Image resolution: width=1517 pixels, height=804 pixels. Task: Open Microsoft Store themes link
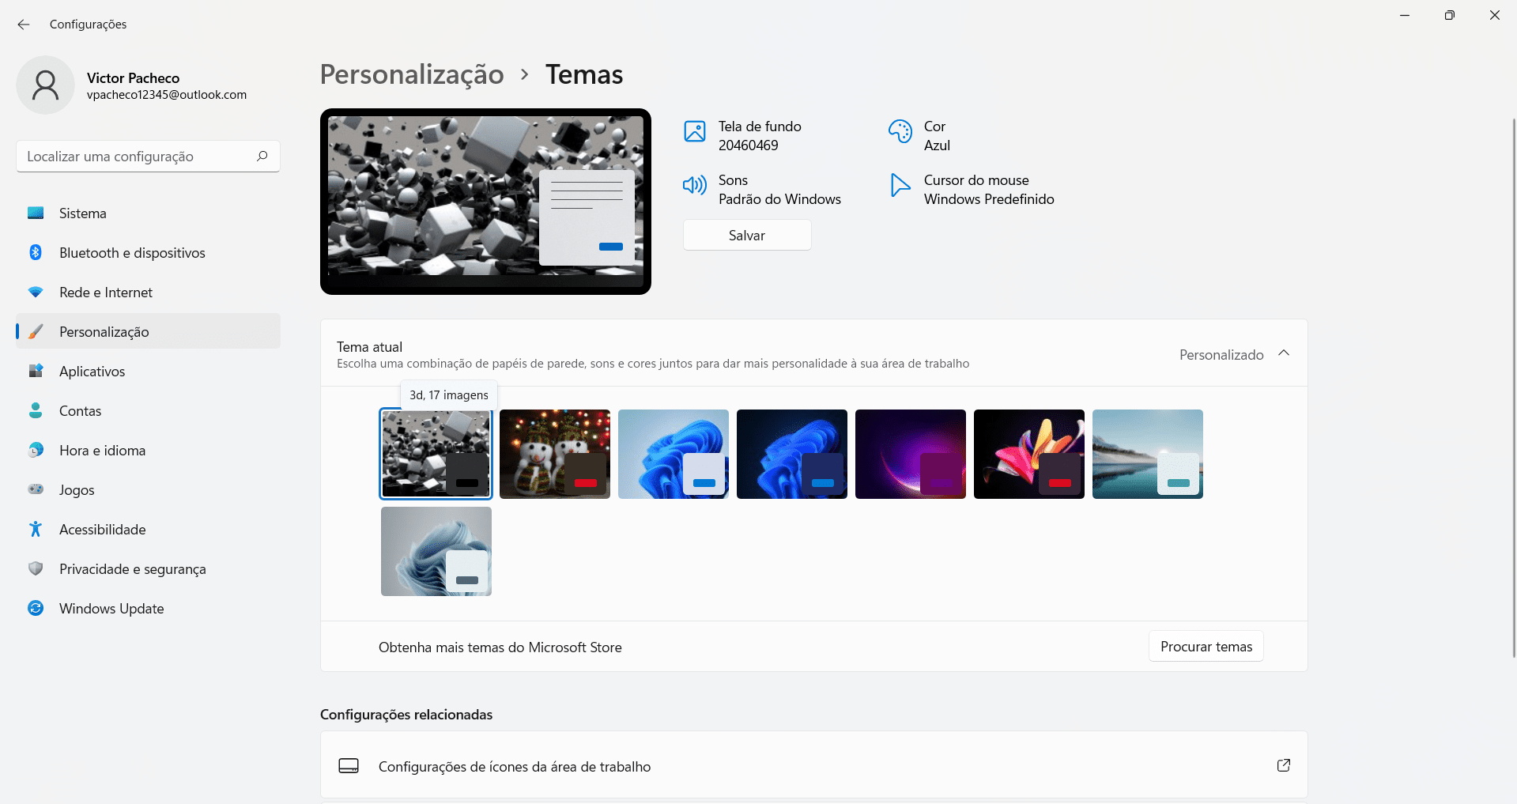pyautogui.click(x=500, y=647)
